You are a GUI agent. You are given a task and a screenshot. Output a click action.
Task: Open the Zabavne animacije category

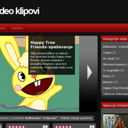(116, 94)
